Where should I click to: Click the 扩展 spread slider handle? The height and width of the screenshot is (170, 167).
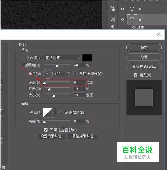49,89
